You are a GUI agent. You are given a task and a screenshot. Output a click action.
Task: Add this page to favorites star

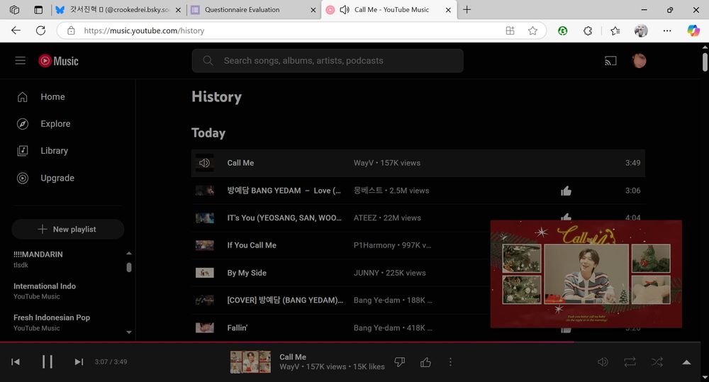tap(532, 30)
